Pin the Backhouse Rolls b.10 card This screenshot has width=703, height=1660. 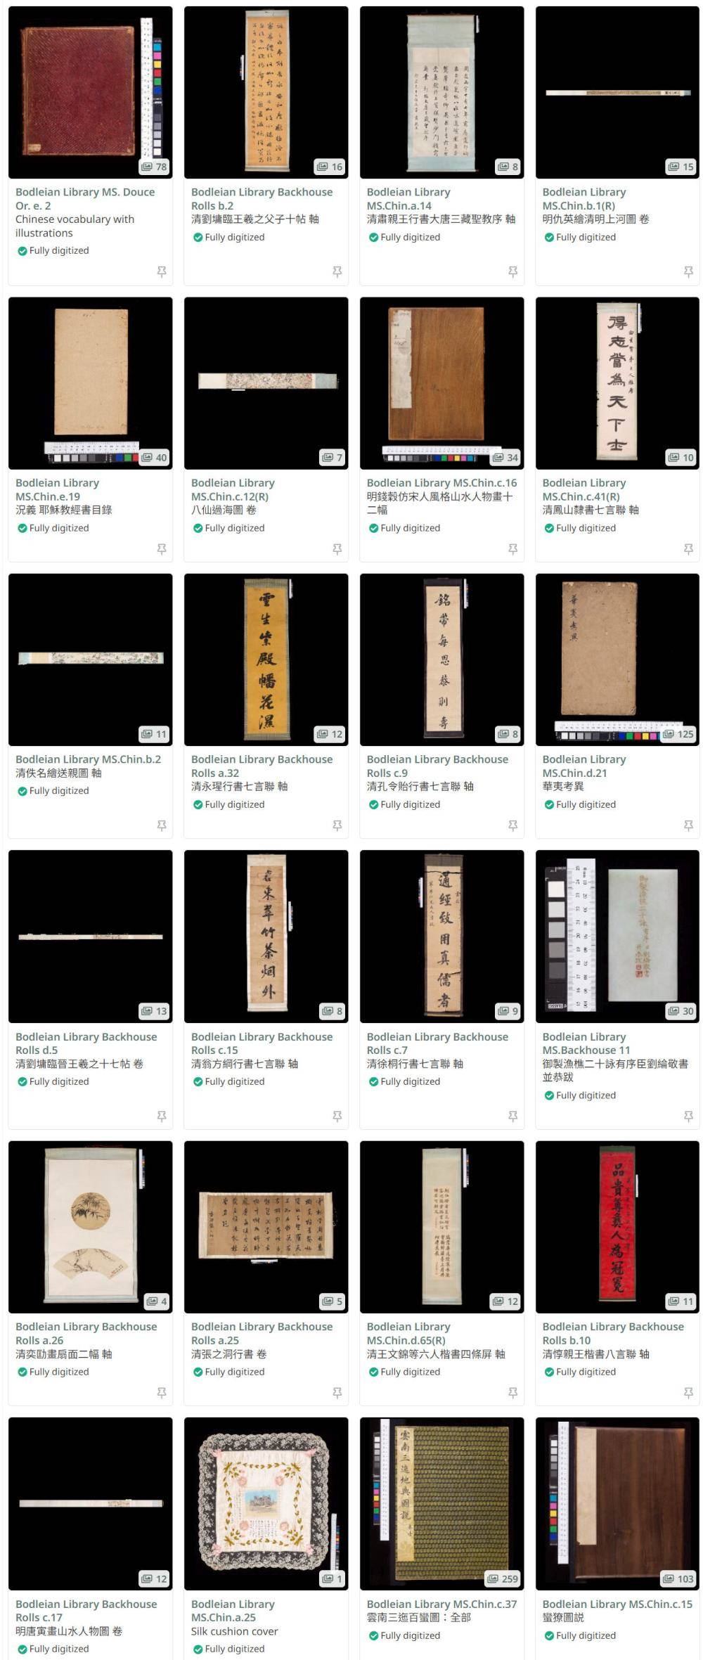tap(689, 1393)
